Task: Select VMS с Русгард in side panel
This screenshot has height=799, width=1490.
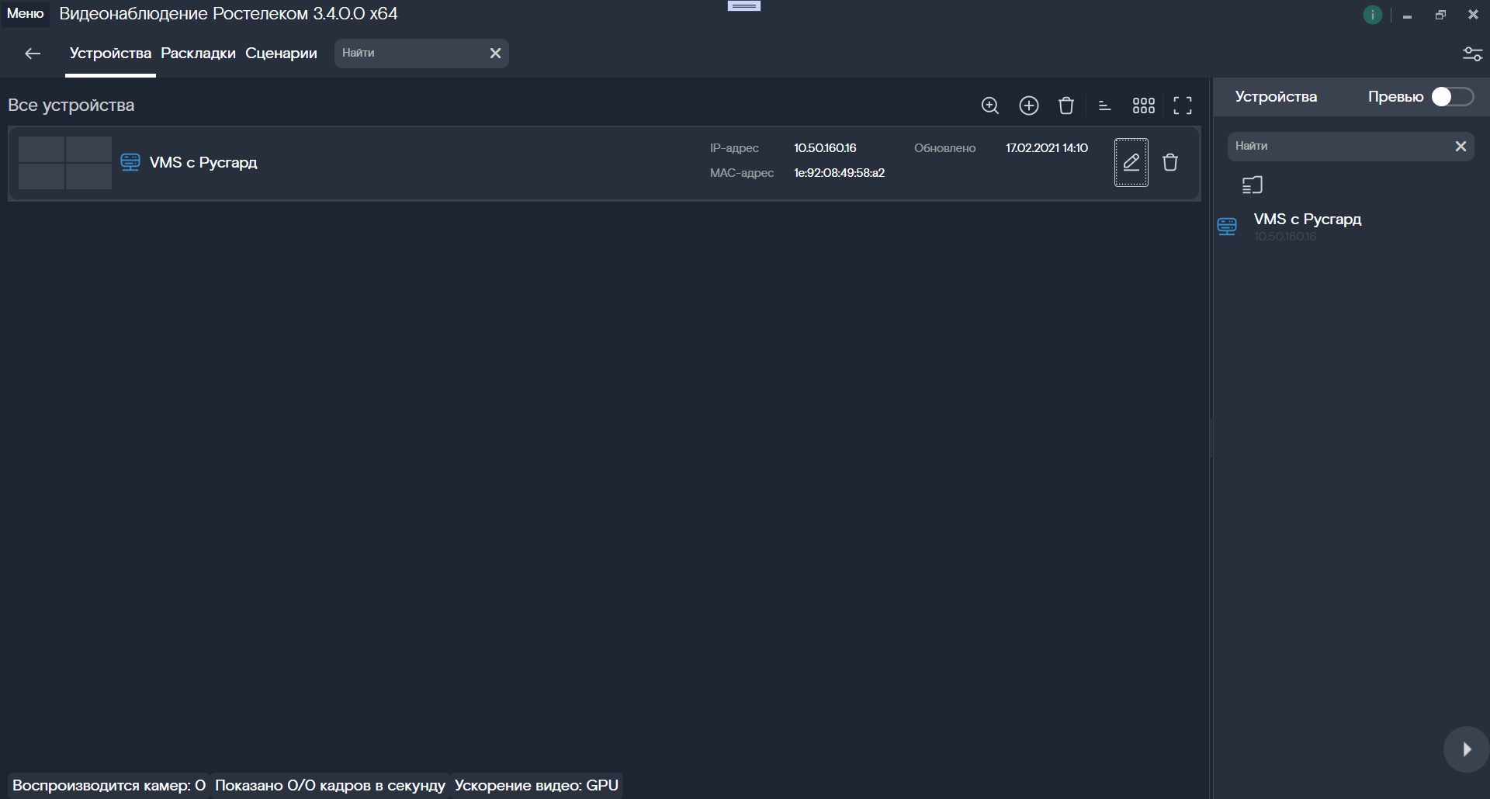Action: click(x=1308, y=220)
